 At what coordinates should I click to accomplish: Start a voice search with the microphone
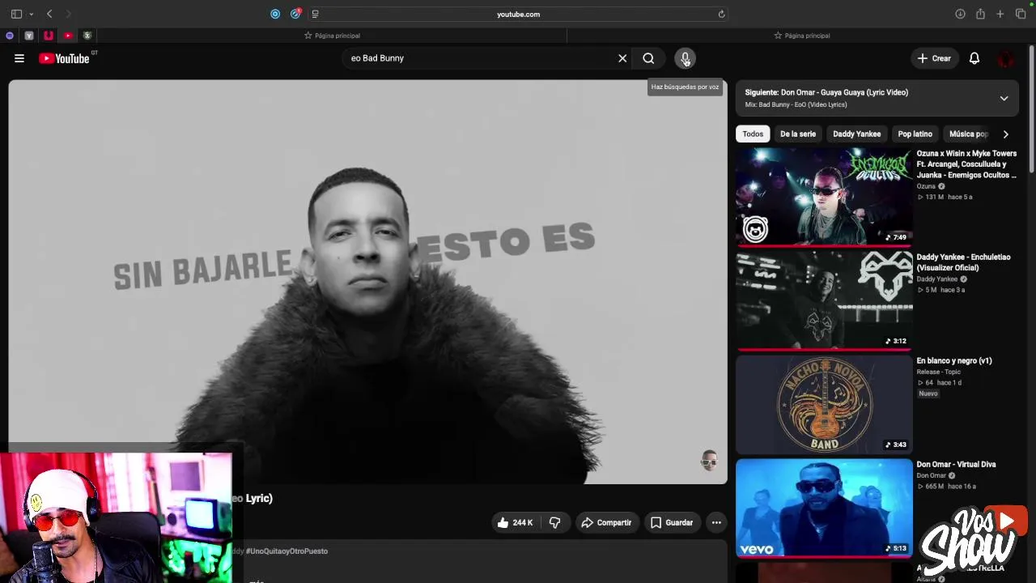[x=685, y=58]
